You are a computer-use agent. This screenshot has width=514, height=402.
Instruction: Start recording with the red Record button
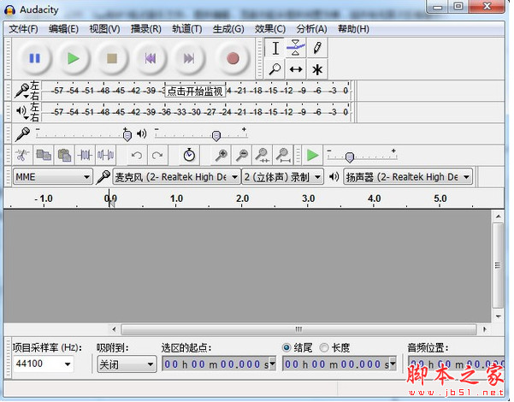233,58
